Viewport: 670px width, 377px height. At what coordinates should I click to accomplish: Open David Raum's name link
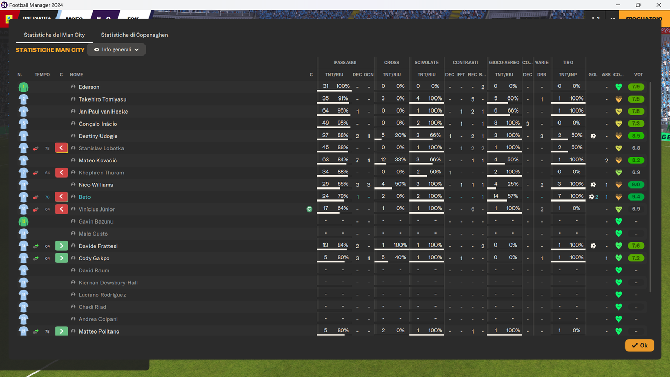(94, 270)
